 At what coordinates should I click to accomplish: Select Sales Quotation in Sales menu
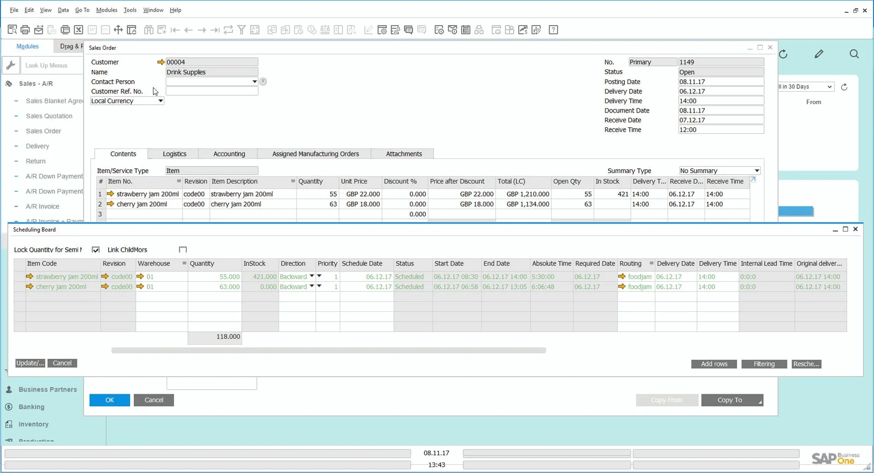(x=49, y=116)
